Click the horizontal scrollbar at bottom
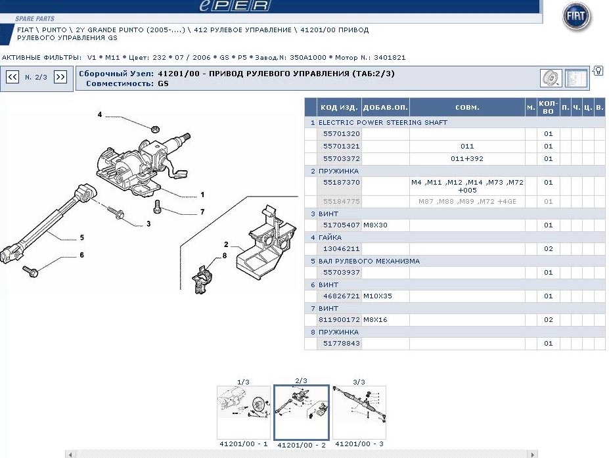The height and width of the screenshot is (458, 609). pyautogui.click(x=301, y=454)
